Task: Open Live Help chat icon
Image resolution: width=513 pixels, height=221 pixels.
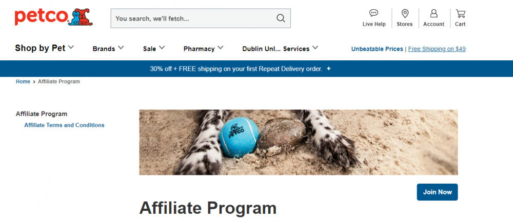Action: (373, 13)
